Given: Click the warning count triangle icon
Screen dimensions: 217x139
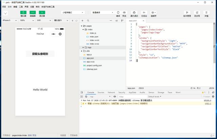Looking at the screenshot, I should pyautogui.click(x=203, y=93).
